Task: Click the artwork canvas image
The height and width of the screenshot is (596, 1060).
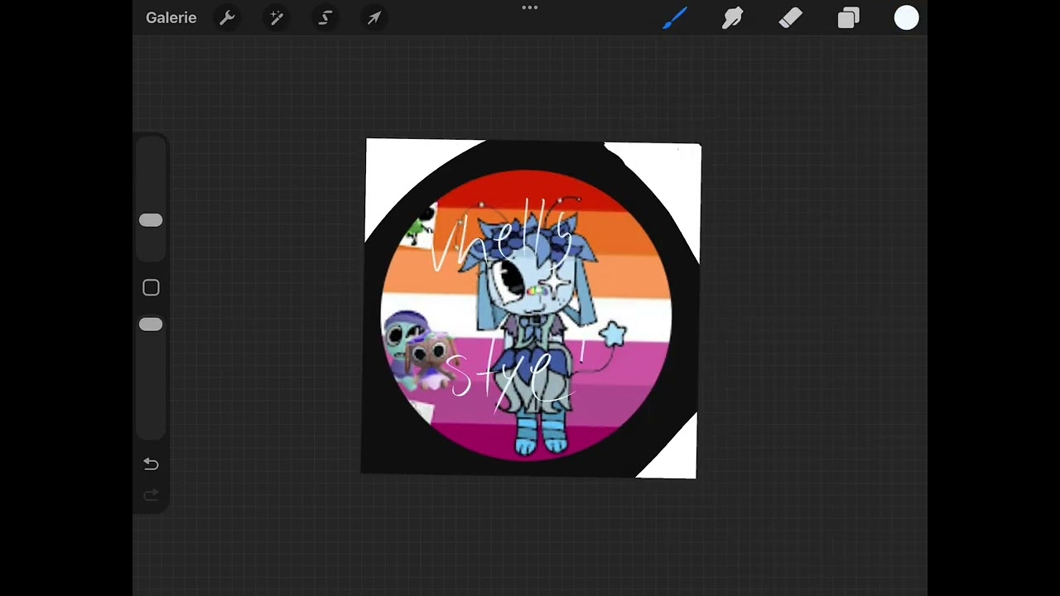Action: coord(531,308)
